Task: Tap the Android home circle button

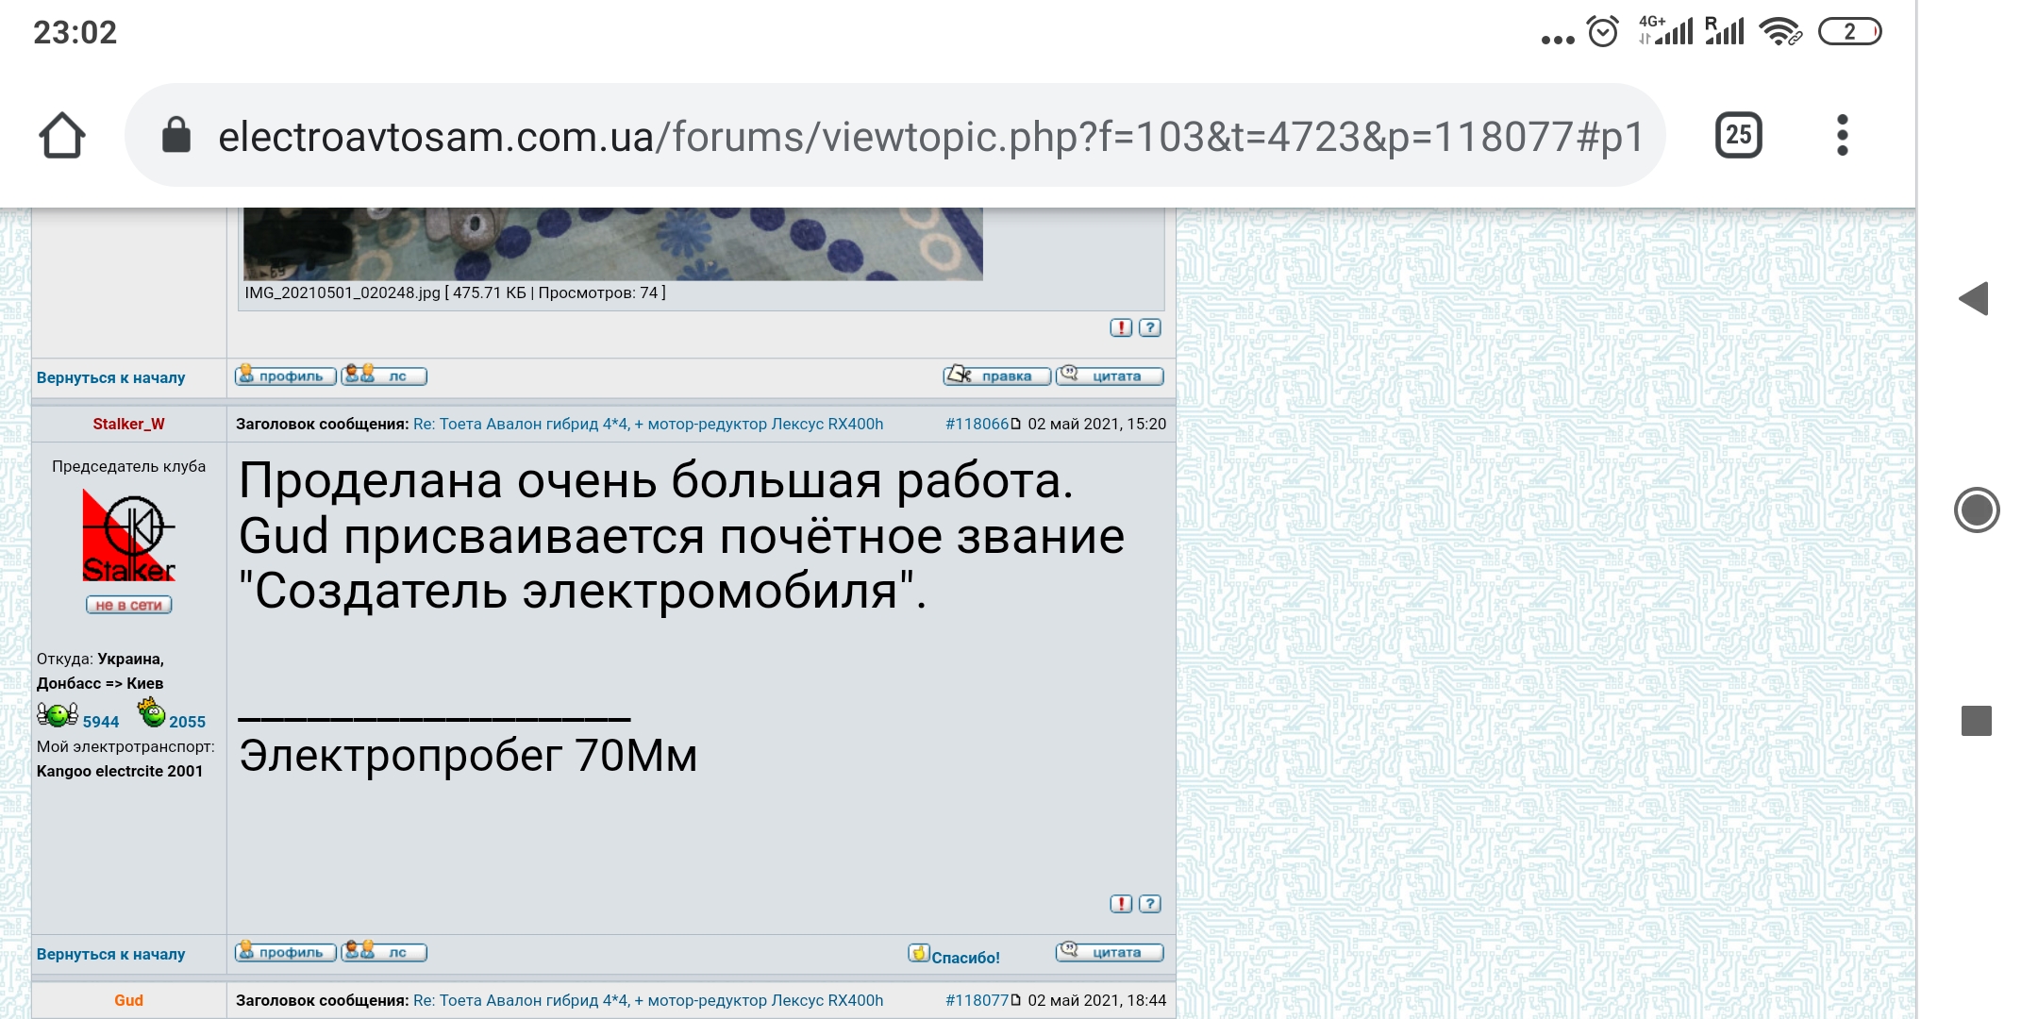Action: coord(1976,510)
